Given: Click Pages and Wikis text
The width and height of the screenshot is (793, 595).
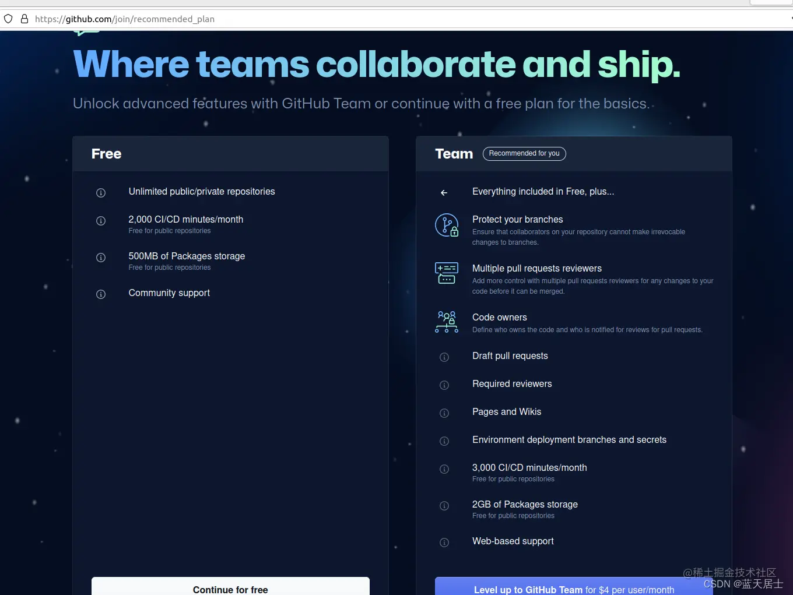Looking at the screenshot, I should (x=507, y=412).
